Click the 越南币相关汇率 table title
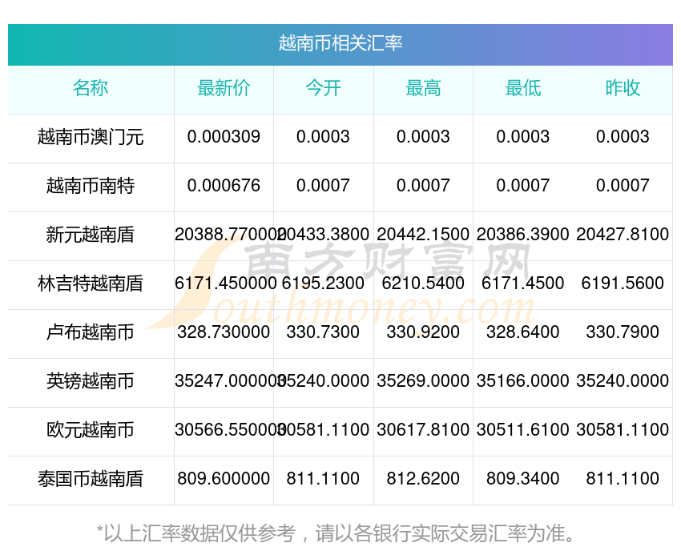Image resolution: width=681 pixels, height=559 pixels. (340, 43)
